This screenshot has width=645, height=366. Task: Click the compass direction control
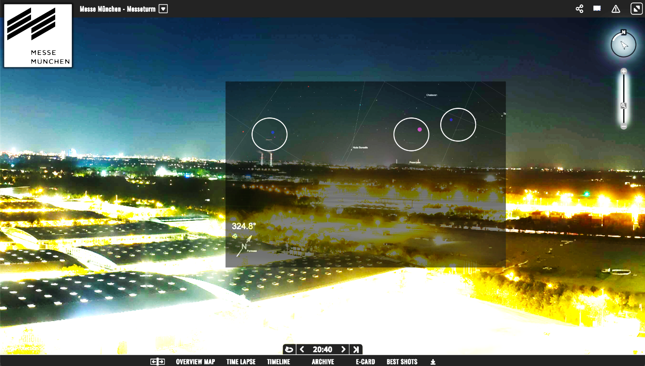[623, 45]
